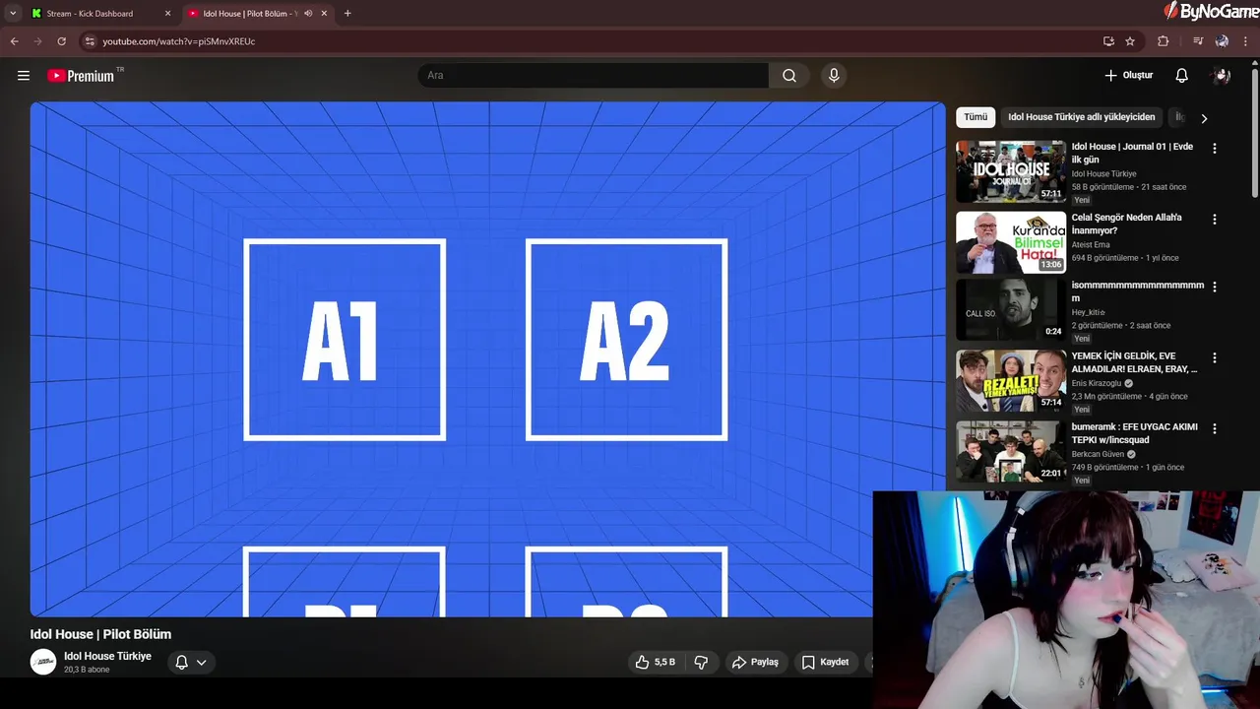Install app icon in address bar
This screenshot has height=709, width=1260.
pos(1108,41)
